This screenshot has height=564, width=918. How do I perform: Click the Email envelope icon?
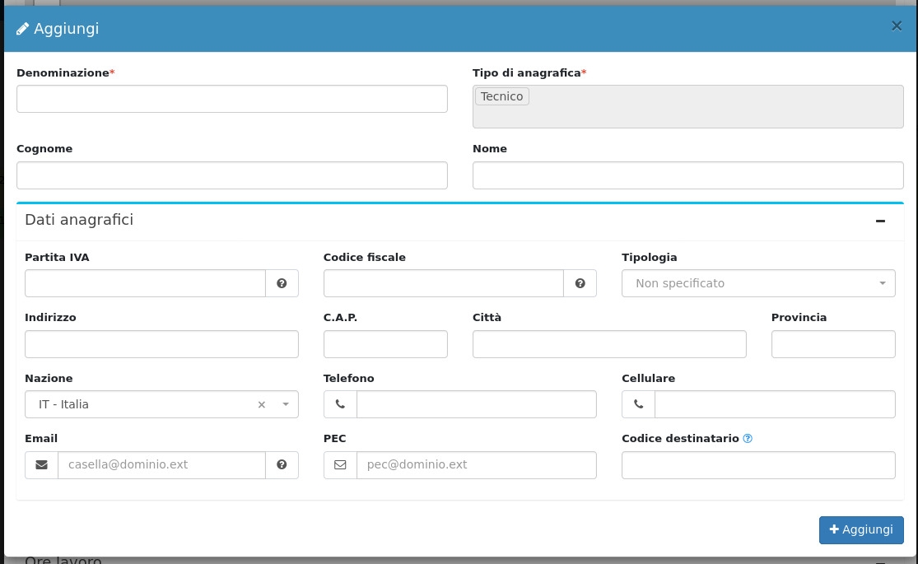[41, 465]
